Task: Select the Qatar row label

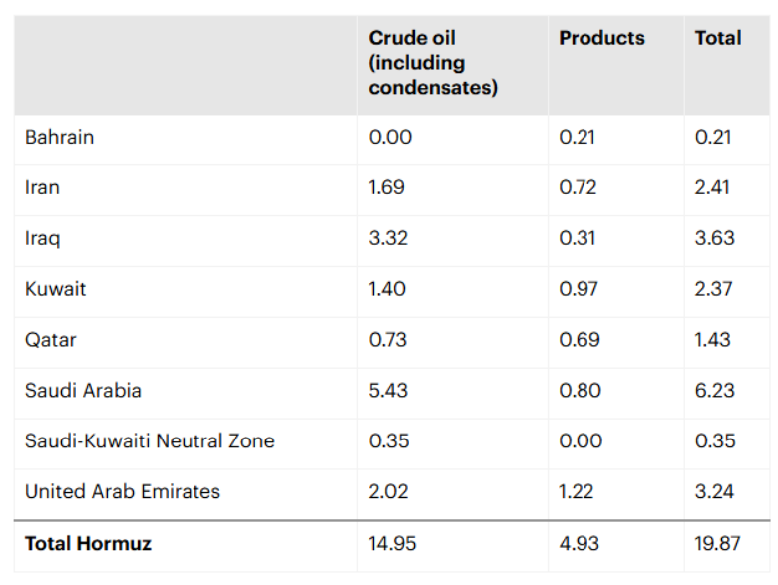Action: click(51, 340)
